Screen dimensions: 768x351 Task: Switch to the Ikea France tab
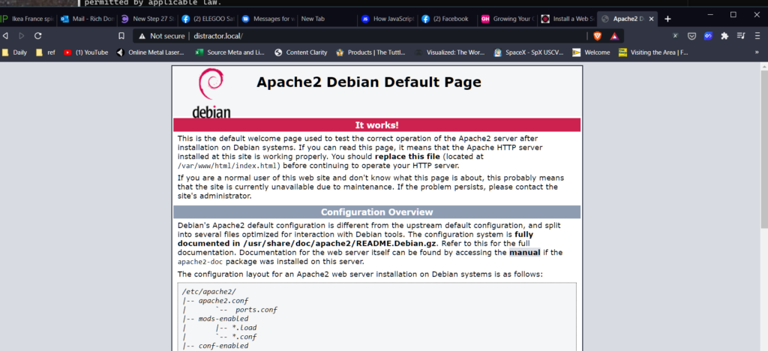28,19
